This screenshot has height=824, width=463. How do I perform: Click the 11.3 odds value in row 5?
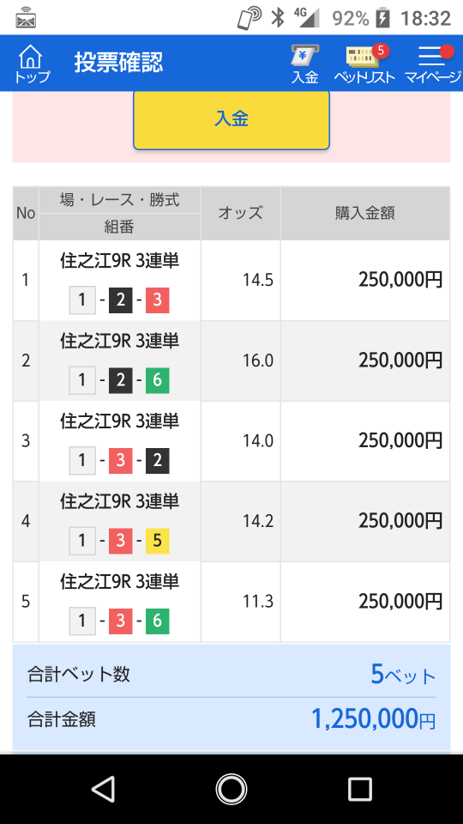coord(258,601)
